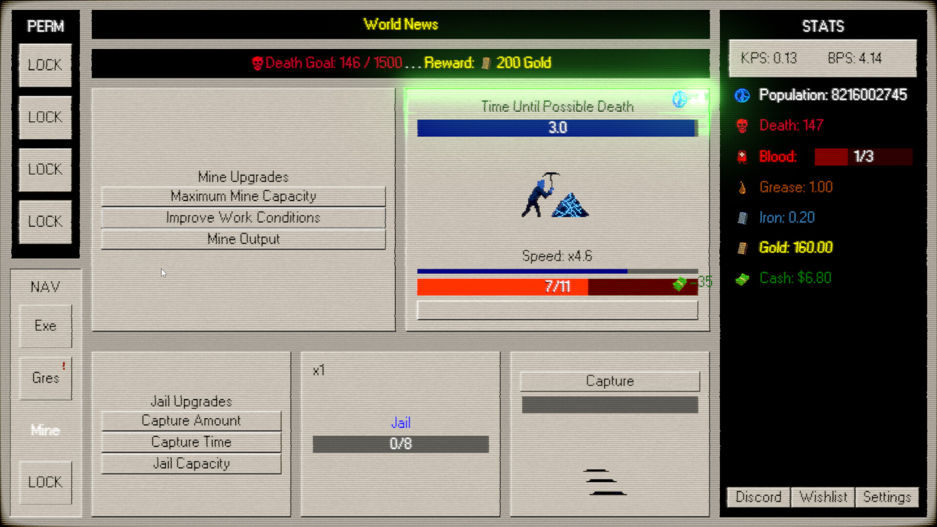The width and height of the screenshot is (937, 527).
Task: Open the Settings button
Action: pyautogui.click(x=887, y=497)
